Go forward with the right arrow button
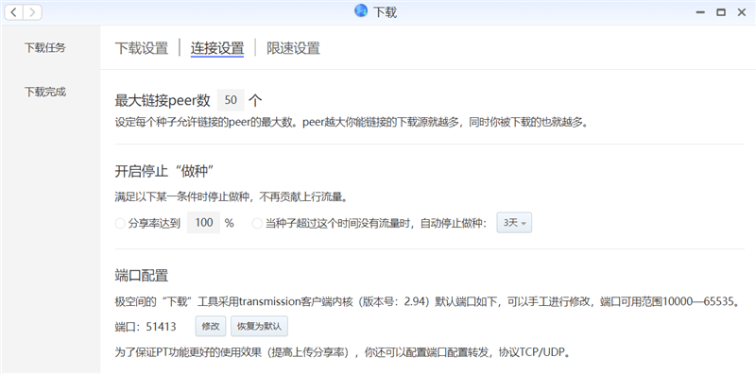This screenshot has height=374, width=756. coord(32,12)
